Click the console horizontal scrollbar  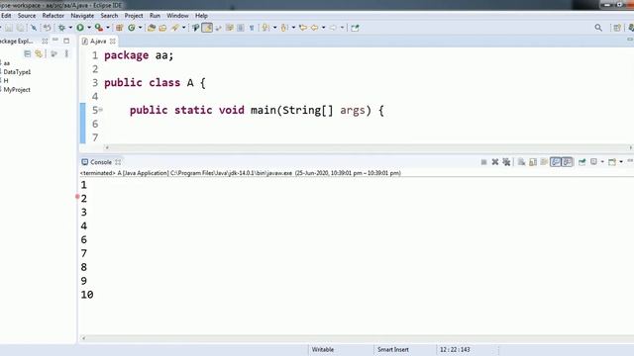[x=357, y=338]
